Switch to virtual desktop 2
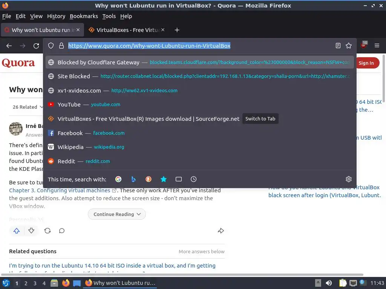Viewport: 386px width, 289px height. (26, 283)
